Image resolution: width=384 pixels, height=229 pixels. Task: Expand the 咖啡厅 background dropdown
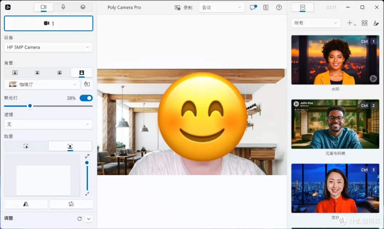coord(42,84)
